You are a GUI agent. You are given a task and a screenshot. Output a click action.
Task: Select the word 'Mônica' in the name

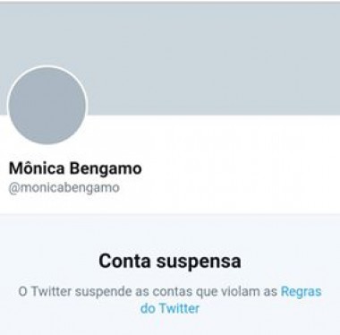[x=37, y=168]
